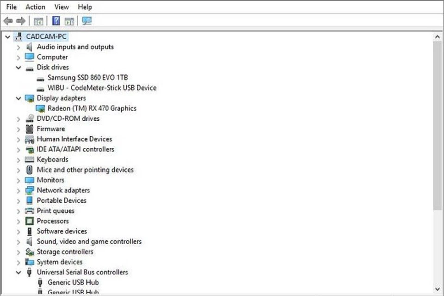Open the File menu

click(11, 7)
